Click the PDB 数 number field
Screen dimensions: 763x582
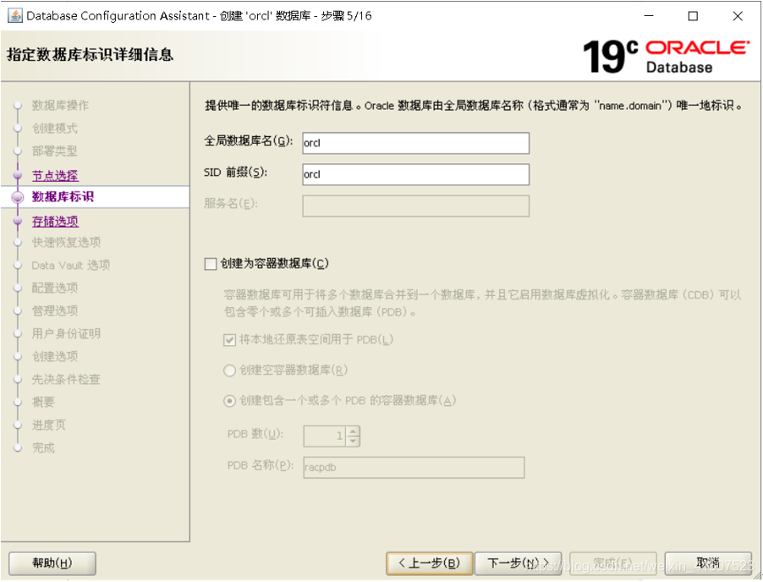325,436
